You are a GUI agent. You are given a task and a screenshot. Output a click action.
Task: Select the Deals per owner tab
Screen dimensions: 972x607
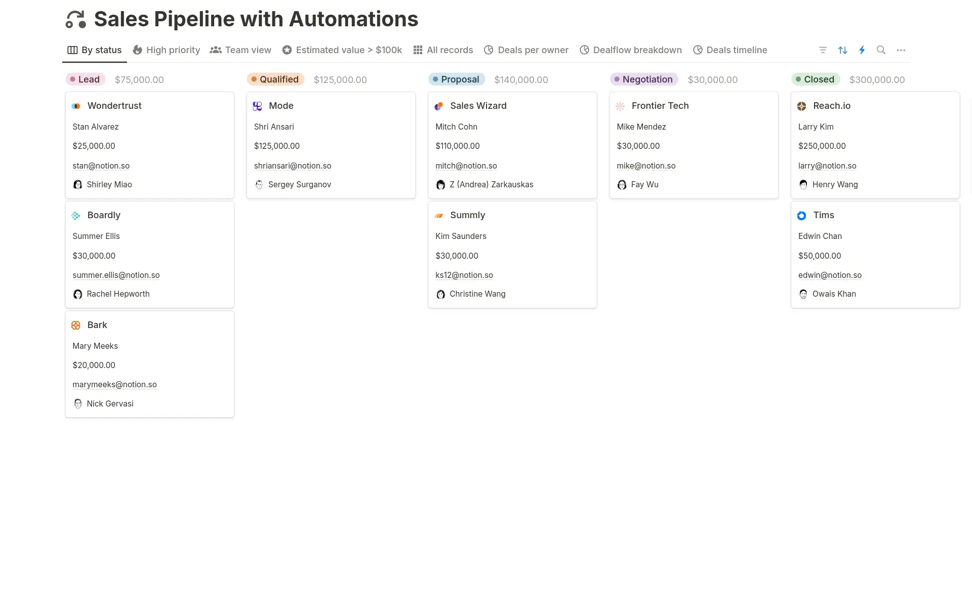coord(526,50)
